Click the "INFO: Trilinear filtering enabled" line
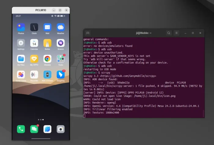The height and width of the screenshot is (145, 214). point(108,109)
